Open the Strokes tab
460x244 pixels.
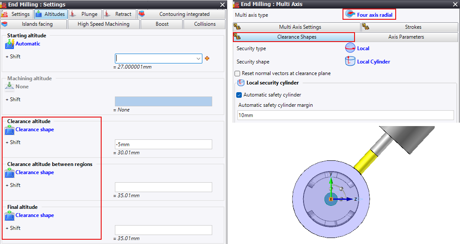(x=410, y=27)
